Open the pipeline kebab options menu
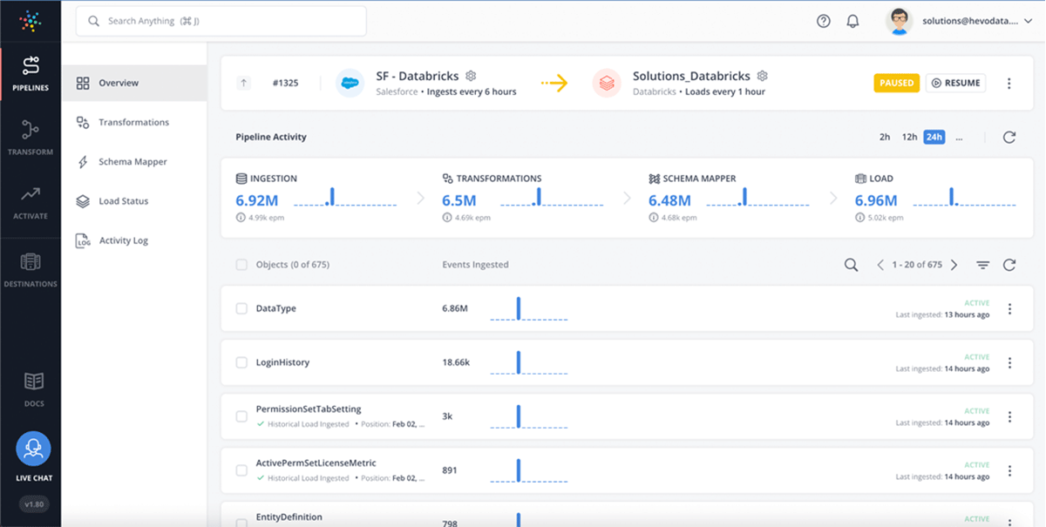This screenshot has width=1046, height=527. point(1009,84)
